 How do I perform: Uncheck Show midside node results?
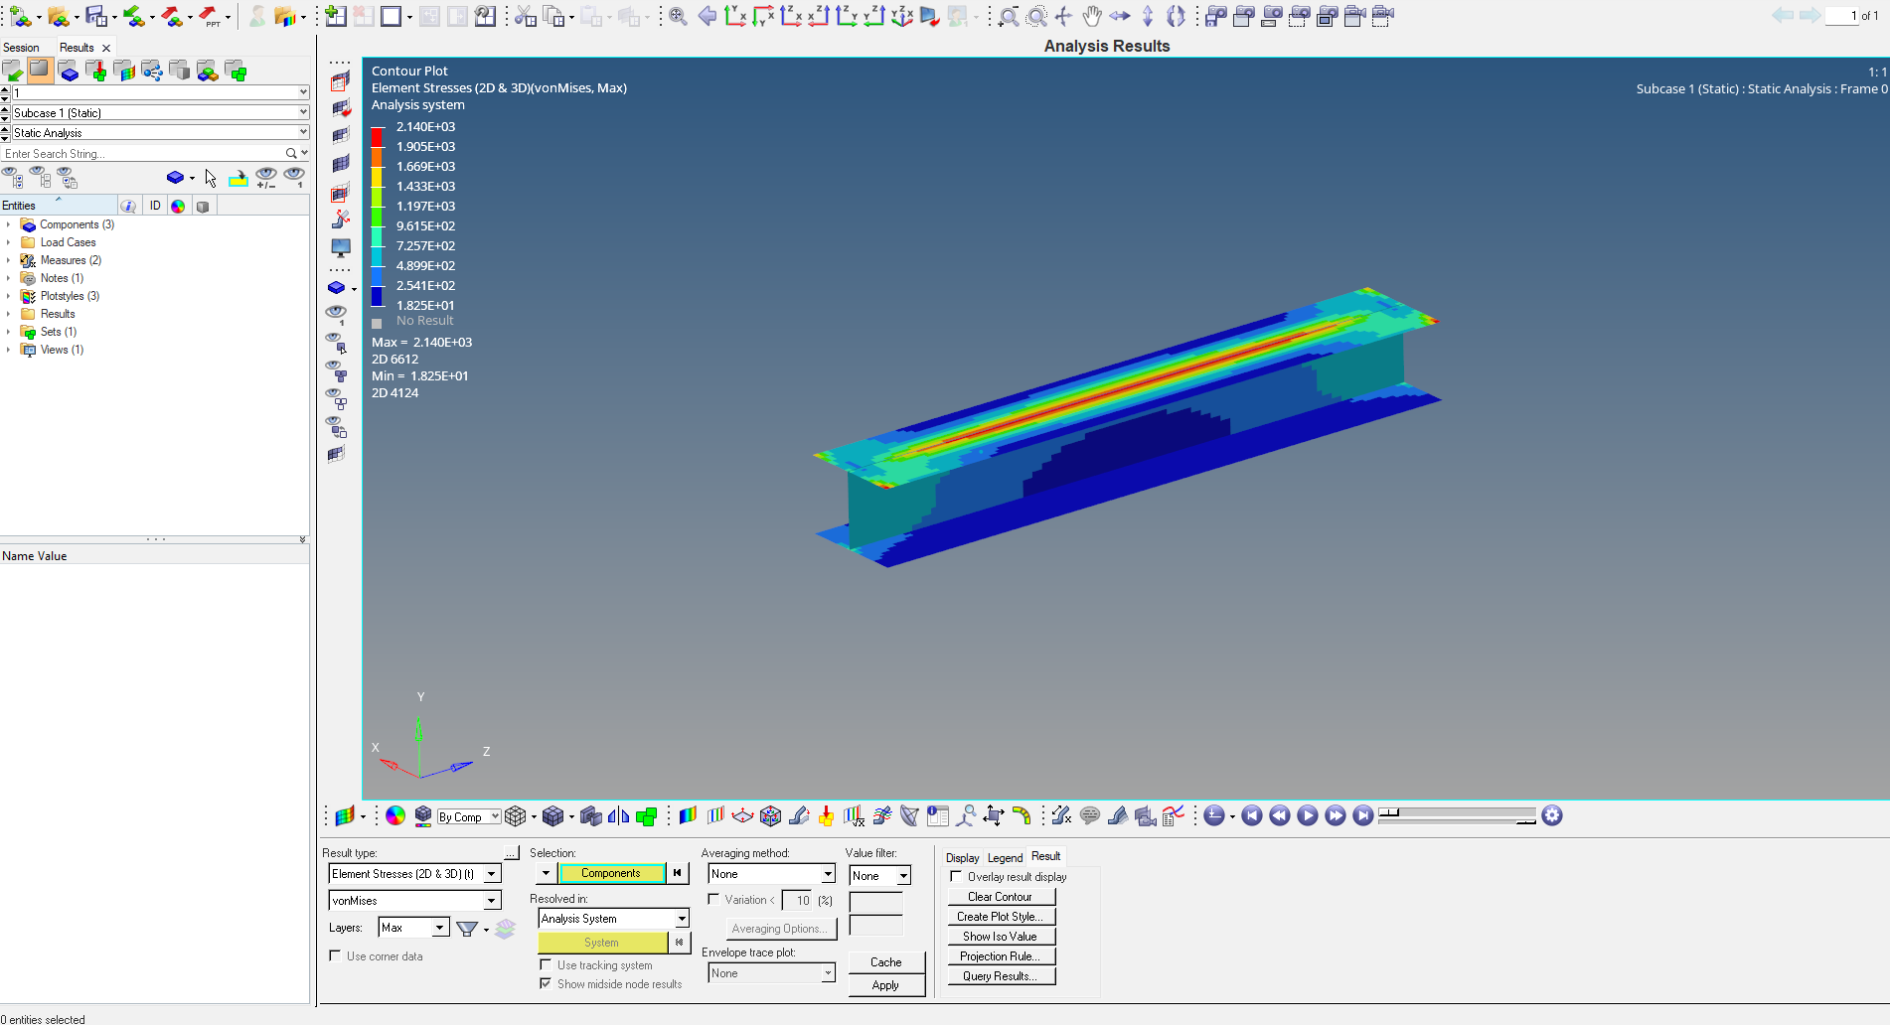(x=546, y=983)
